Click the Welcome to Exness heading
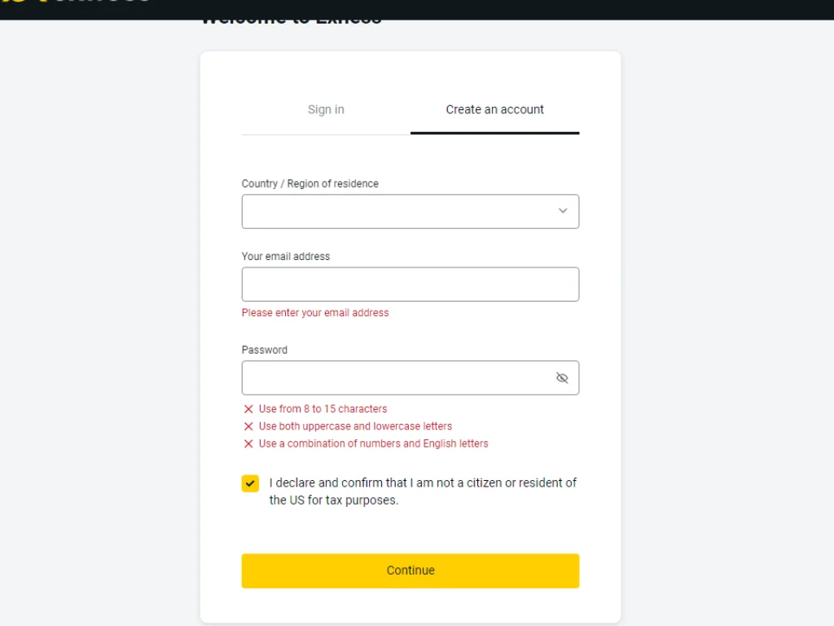Image resolution: width=834 pixels, height=626 pixels. point(292,16)
